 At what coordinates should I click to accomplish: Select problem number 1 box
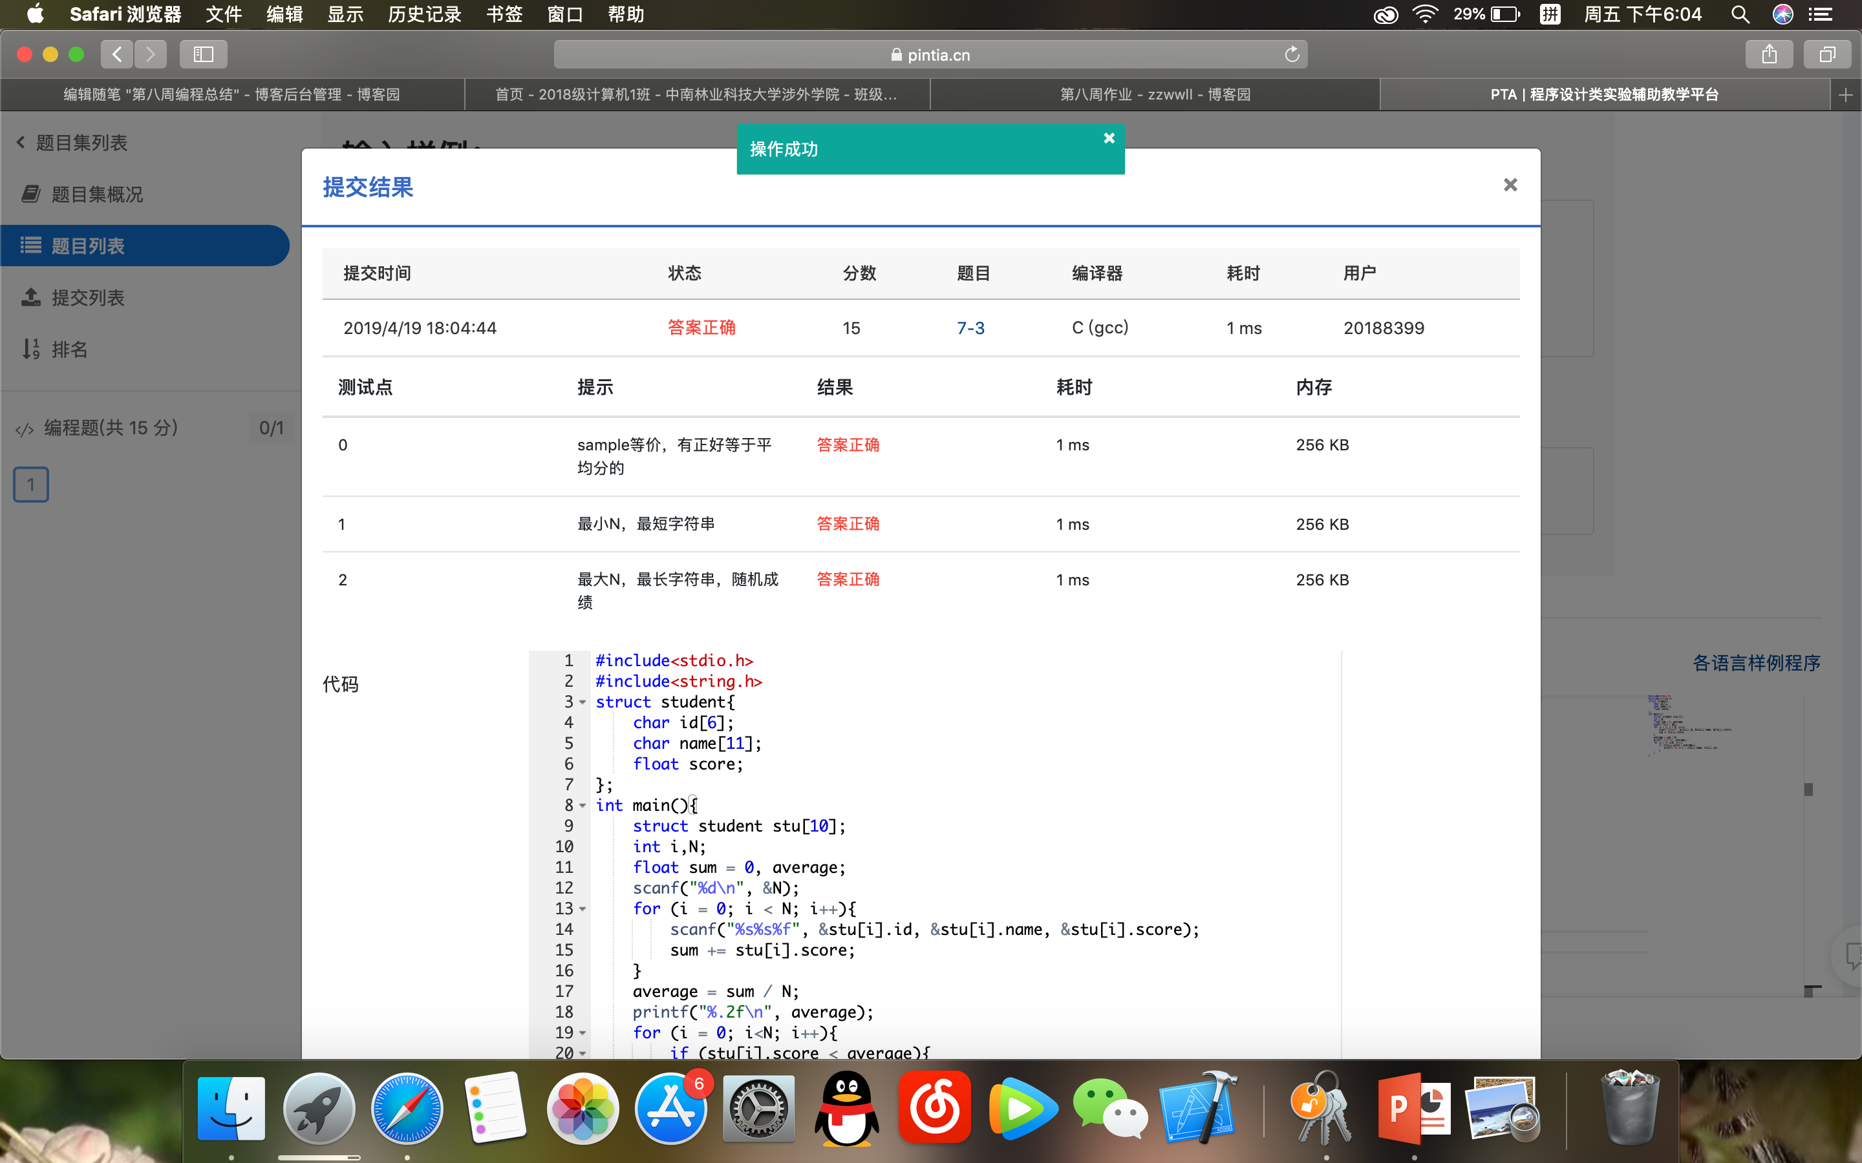click(31, 485)
